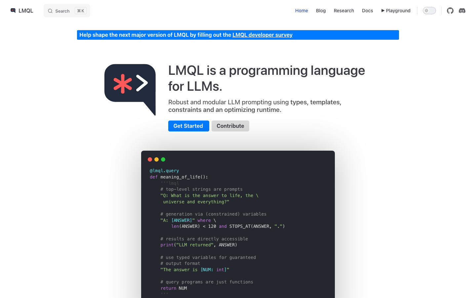The height and width of the screenshot is (298, 476).
Task: Click the '# top-level strings are prompts' comment
Action: (x=202, y=189)
